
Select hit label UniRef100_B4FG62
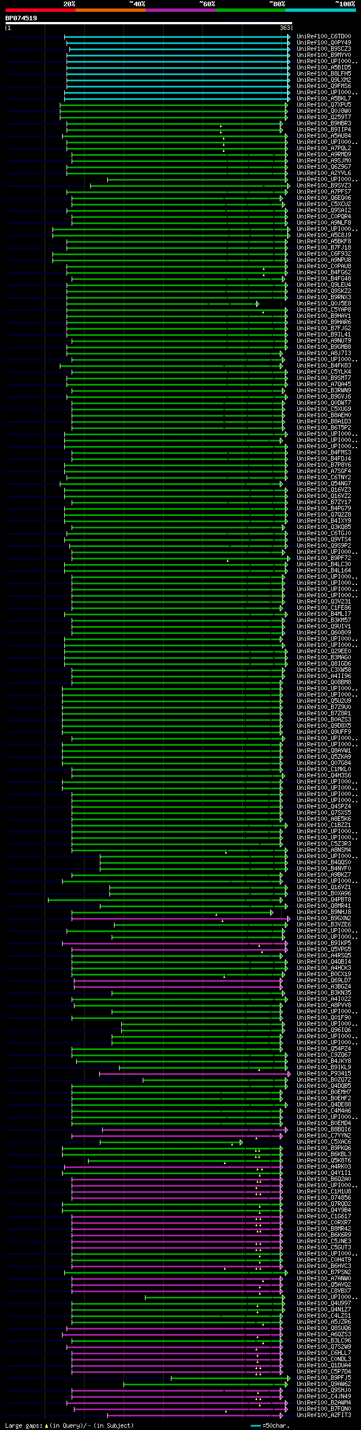pos(324,273)
